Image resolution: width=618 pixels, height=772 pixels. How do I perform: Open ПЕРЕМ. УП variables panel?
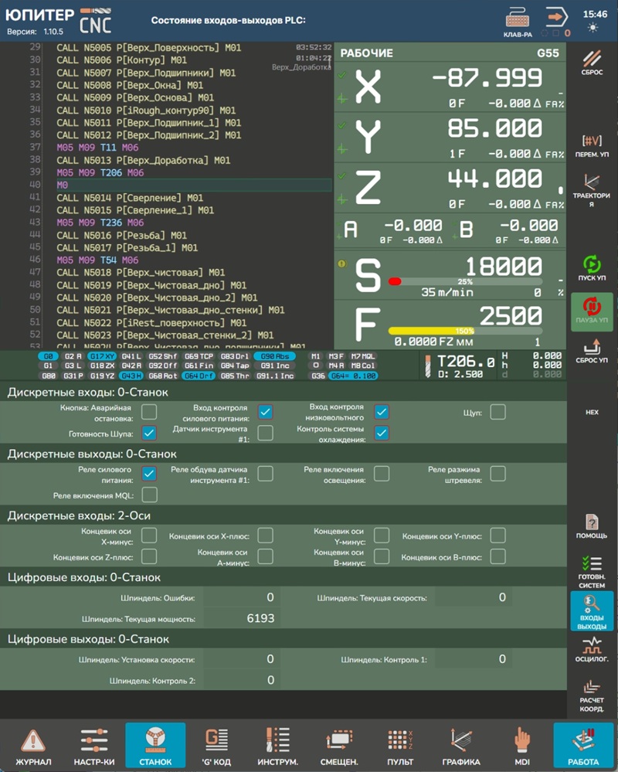click(x=592, y=145)
